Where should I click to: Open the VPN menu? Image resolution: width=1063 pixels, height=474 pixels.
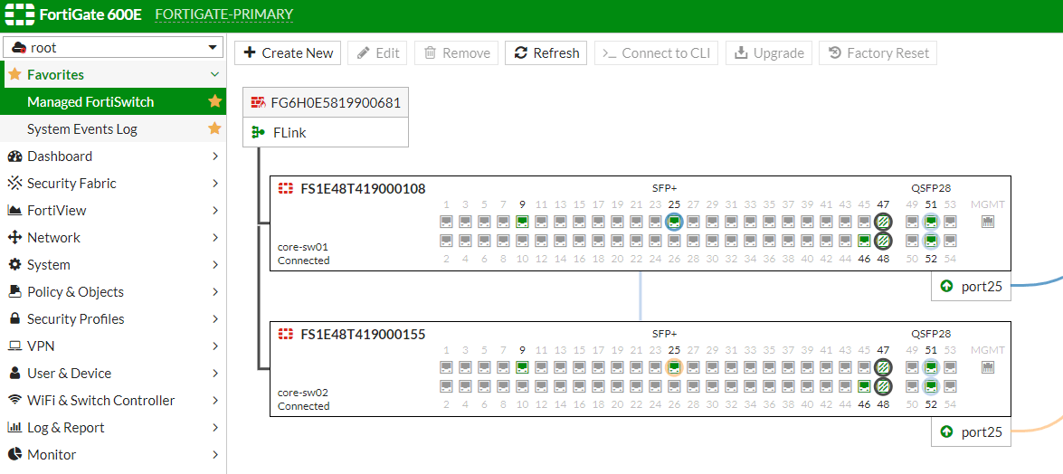(113, 346)
